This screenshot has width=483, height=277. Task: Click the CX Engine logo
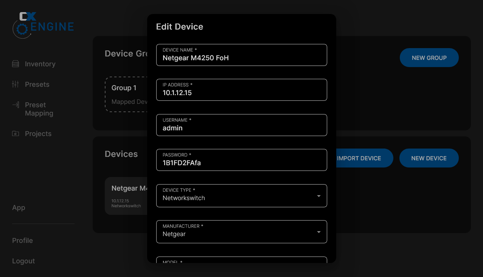(43, 25)
